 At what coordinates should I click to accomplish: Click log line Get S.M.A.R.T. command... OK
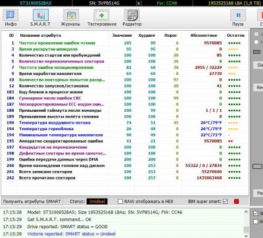tap(59, 220)
